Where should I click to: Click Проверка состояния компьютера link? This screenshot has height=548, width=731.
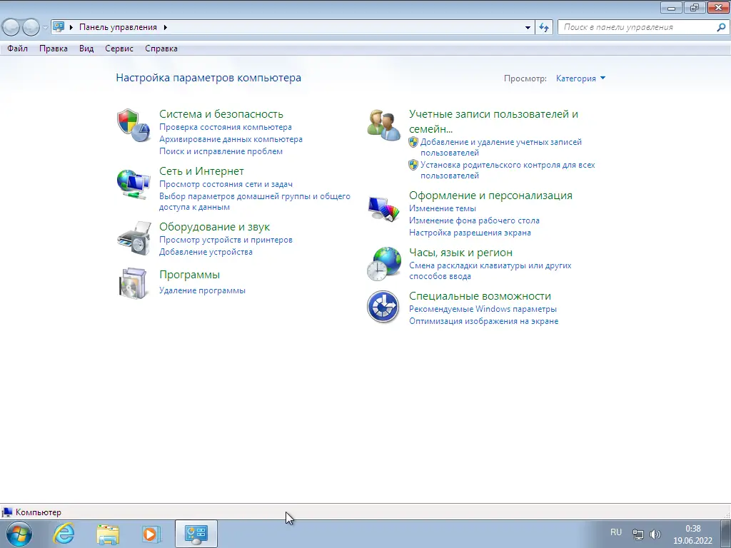225,127
